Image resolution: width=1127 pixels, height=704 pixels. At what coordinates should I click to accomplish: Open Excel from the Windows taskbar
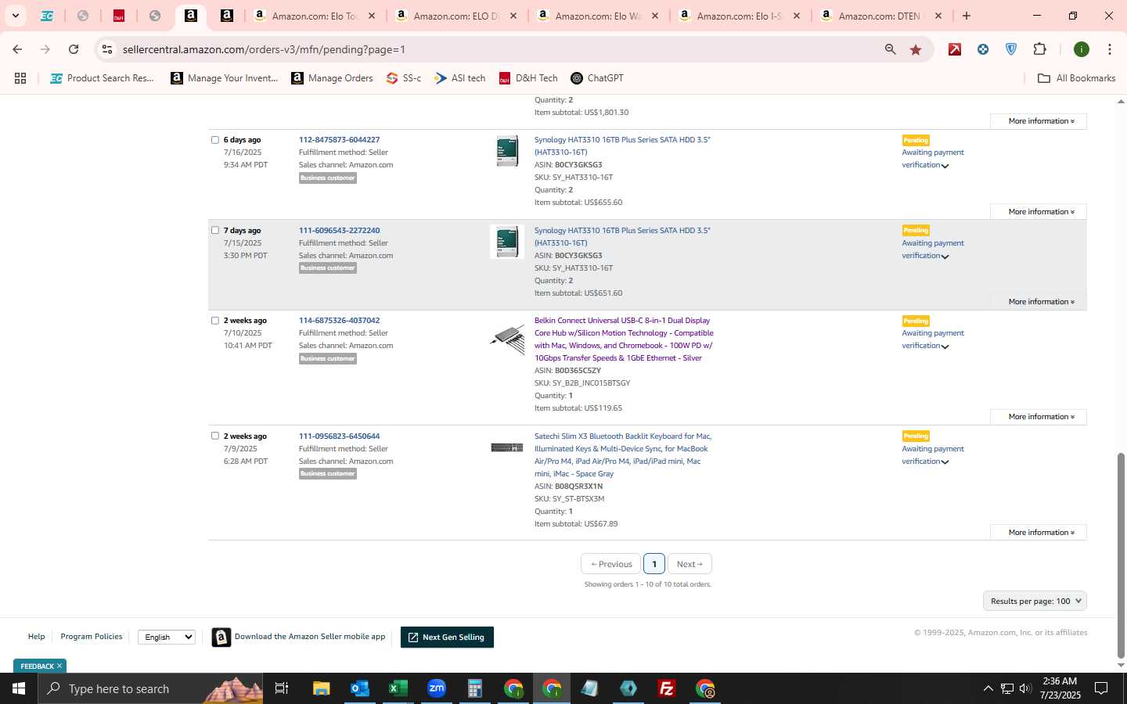[398, 688]
